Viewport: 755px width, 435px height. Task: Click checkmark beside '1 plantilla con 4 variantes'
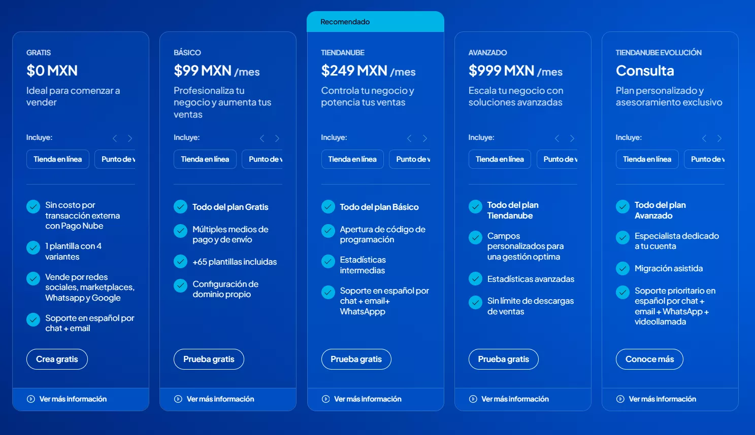point(33,247)
